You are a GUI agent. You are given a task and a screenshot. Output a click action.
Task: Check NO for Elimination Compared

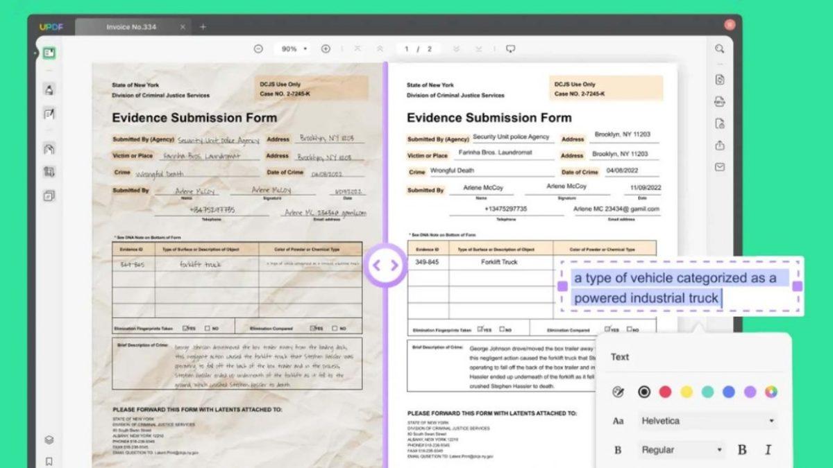[x=629, y=329]
